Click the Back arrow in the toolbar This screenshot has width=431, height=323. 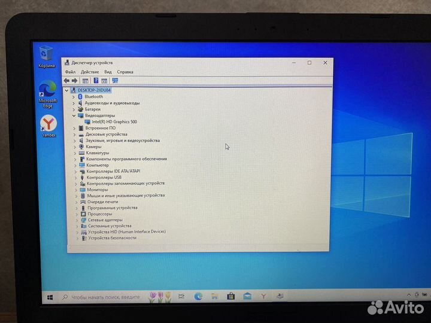coord(66,80)
